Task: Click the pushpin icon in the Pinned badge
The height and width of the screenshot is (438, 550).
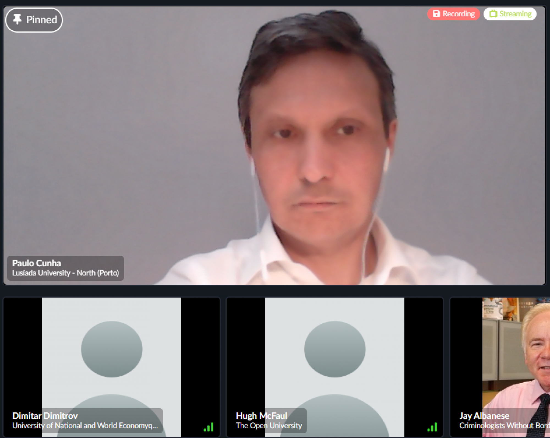Action: coord(17,19)
